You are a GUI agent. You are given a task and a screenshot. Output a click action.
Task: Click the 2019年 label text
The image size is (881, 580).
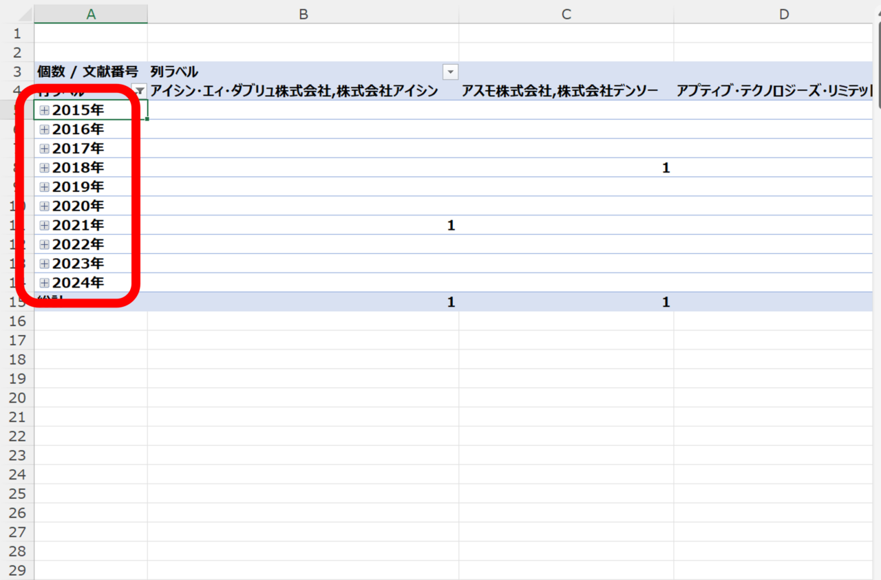78,187
